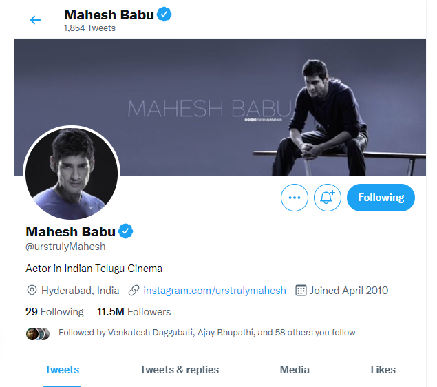Open the Tweets & replies tab
437x387 pixels.
coord(179,370)
